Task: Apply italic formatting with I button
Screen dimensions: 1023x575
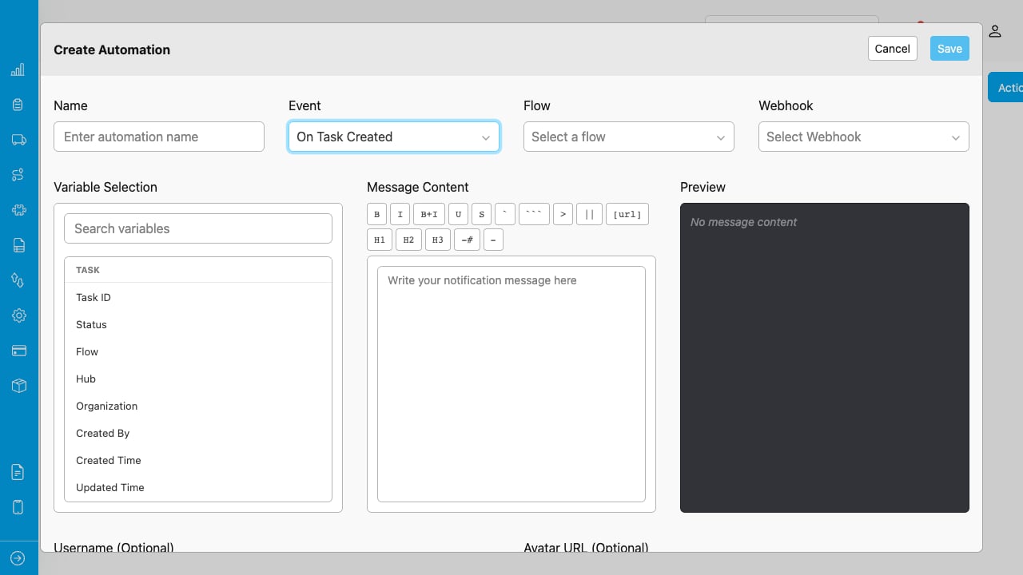Action: coord(400,214)
